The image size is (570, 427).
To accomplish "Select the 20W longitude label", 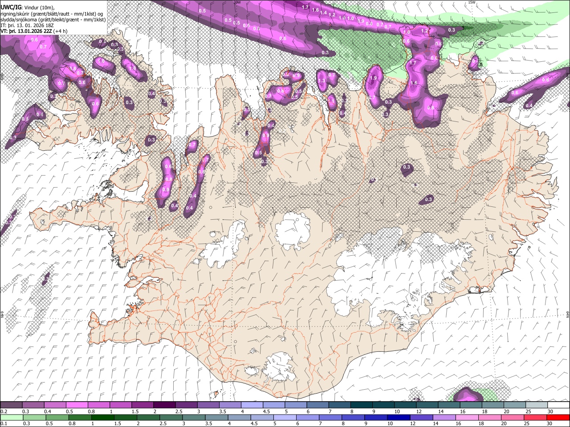I will (x=237, y=2).
